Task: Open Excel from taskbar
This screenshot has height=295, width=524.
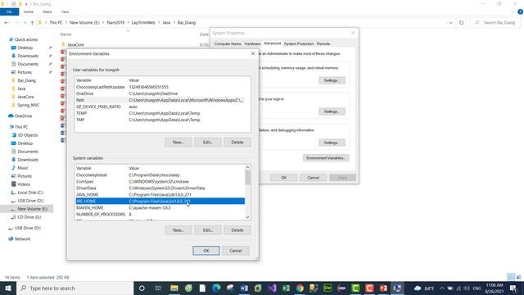Action: [286, 288]
